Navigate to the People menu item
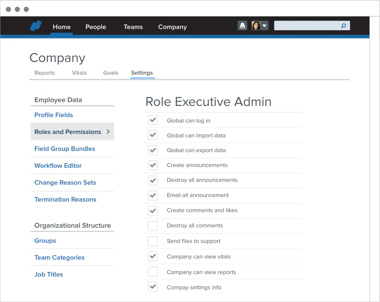The image size is (380, 302). point(95,27)
